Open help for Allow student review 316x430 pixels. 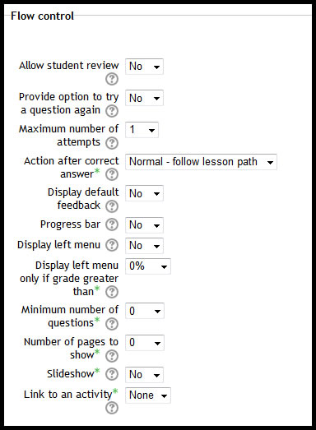click(x=112, y=79)
